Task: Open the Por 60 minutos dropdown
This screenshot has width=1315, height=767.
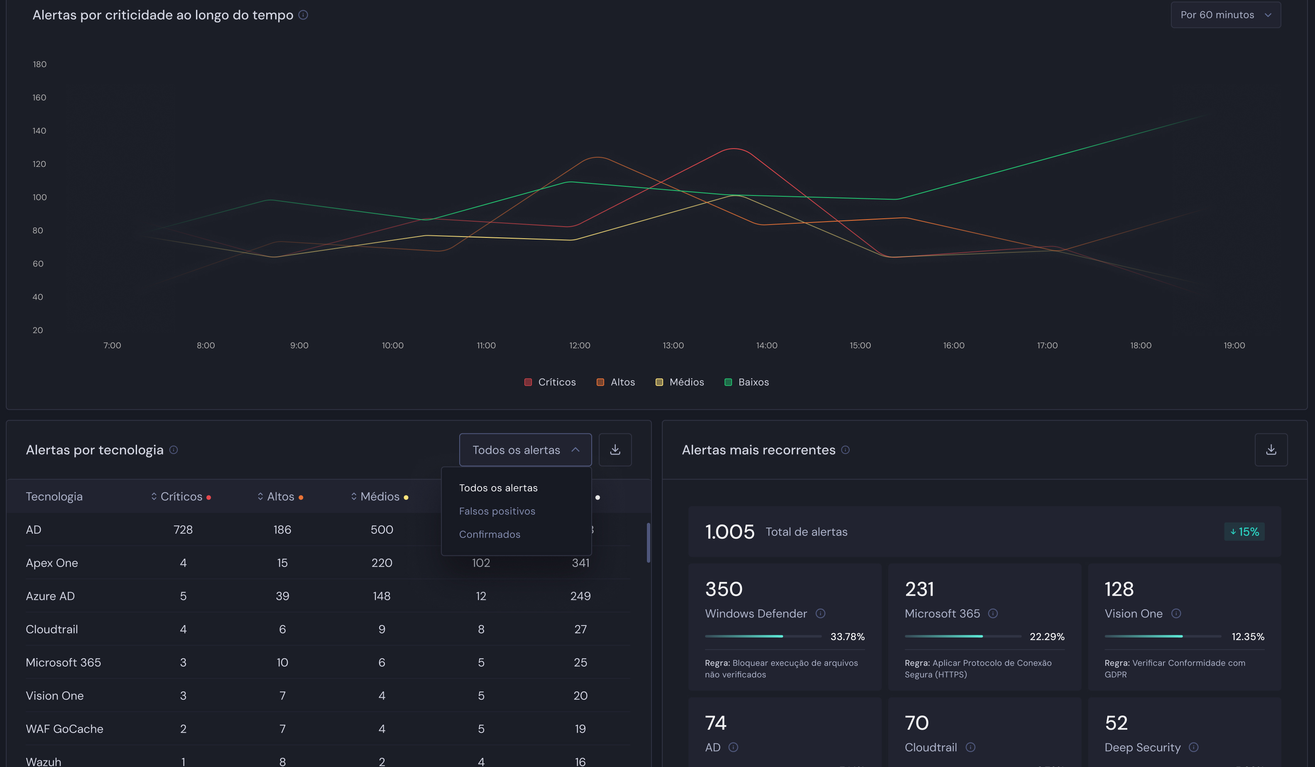Action: pos(1225,15)
